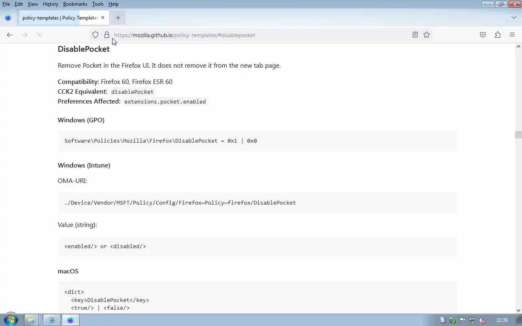
Task: Open the second pinned taskbar program
Action: [x=51, y=320]
